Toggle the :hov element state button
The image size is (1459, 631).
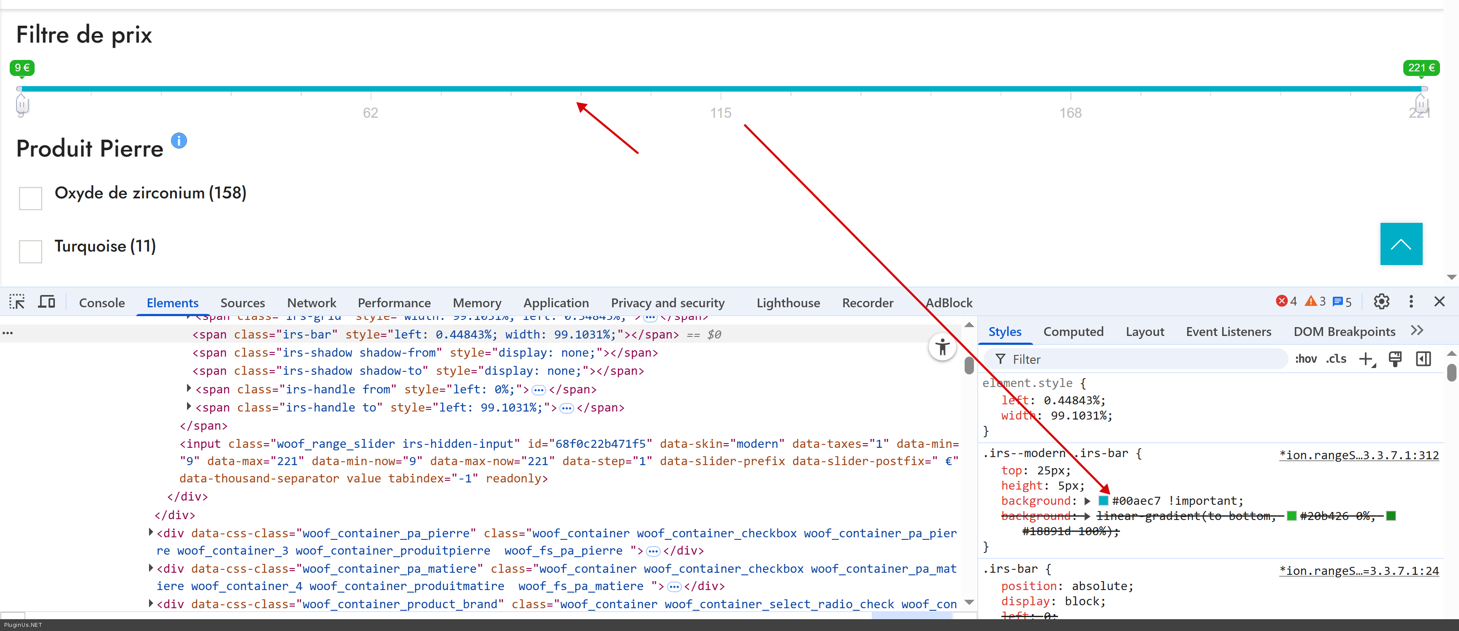[x=1305, y=359]
